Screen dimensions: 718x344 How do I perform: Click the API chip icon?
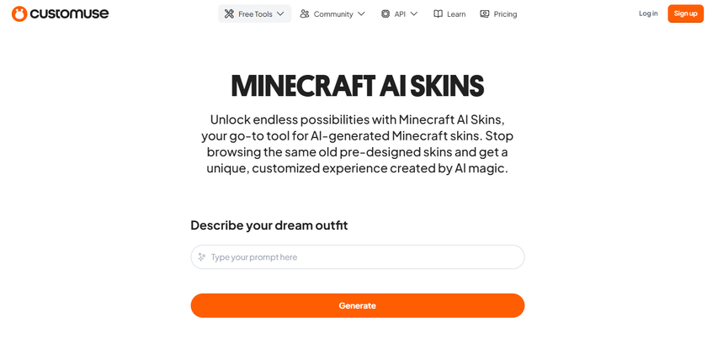(386, 13)
